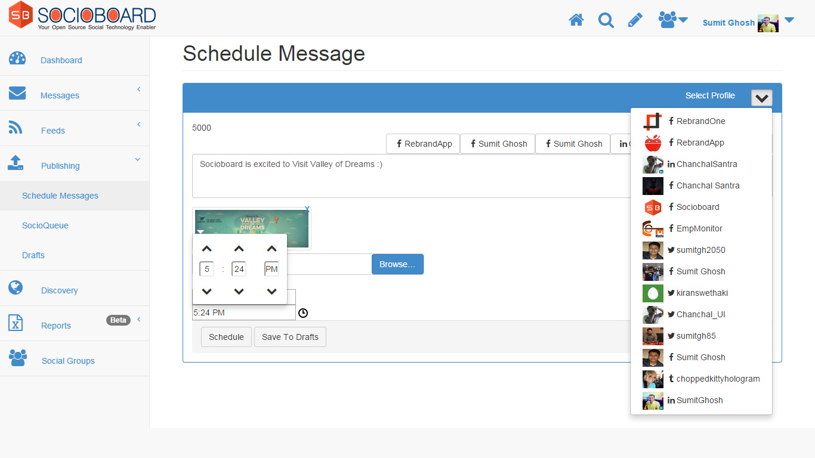Open search with magnifier icon
815x458 pixels.
coord(606,20)
